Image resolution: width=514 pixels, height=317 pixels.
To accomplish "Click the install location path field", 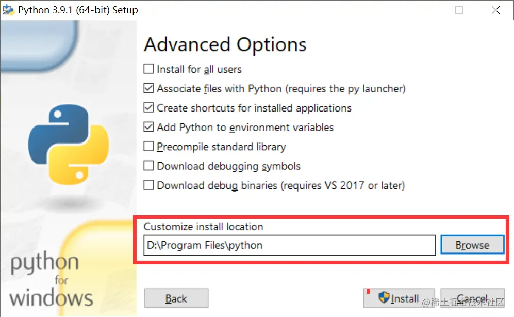I will (x=290, y=245).
